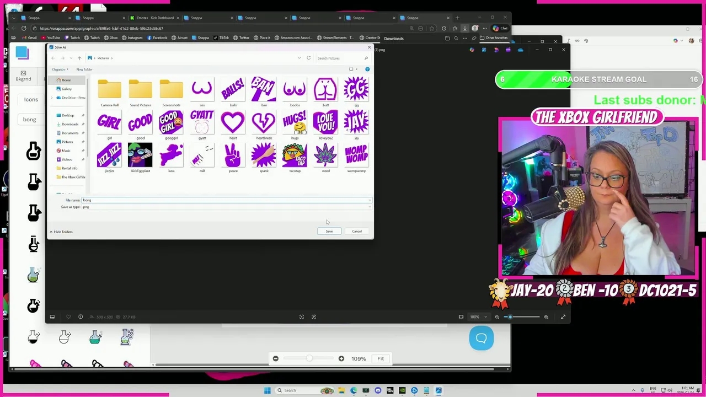Click Save in the Save As dialog

coord(329,231)
